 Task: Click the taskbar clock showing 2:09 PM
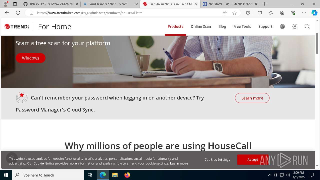[298, 175]
